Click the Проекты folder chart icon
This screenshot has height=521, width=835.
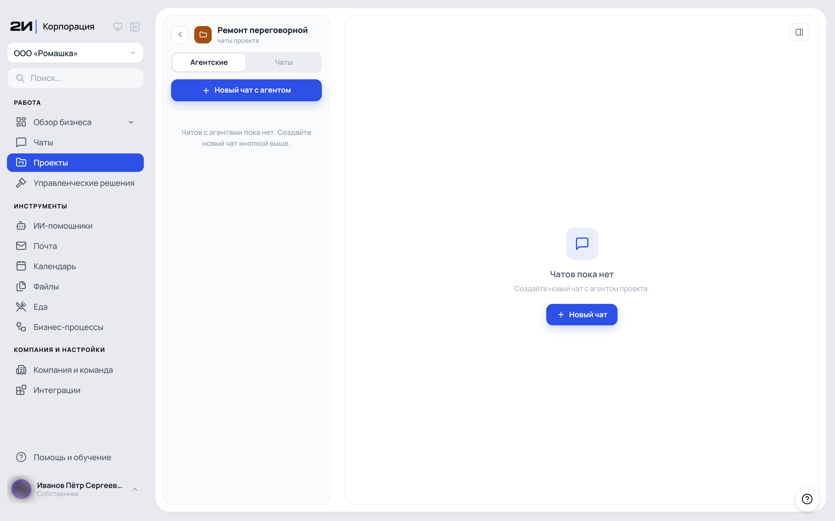tap(21, 162)
